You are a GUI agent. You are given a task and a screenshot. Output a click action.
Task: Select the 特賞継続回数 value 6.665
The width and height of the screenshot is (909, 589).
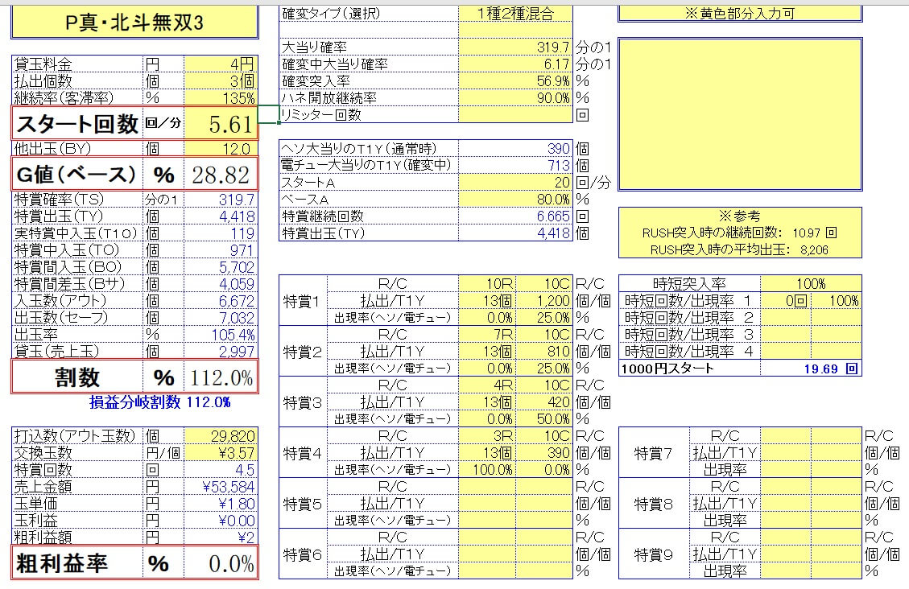(515, 216)
